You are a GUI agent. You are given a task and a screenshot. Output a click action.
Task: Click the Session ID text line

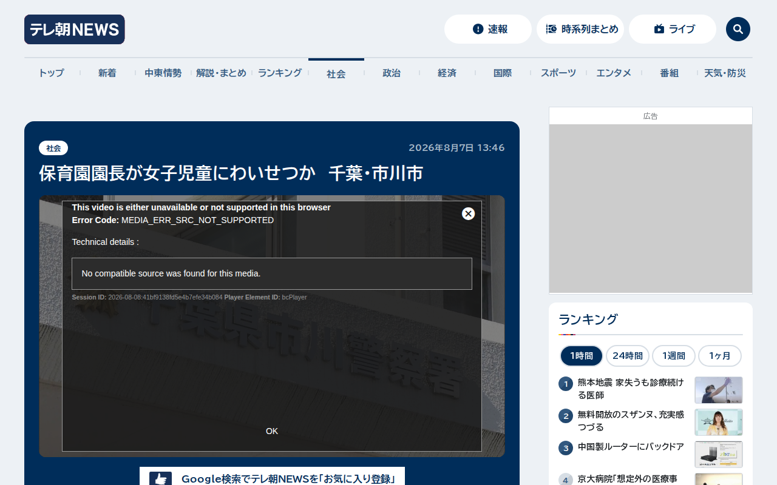tap(189, 297)
